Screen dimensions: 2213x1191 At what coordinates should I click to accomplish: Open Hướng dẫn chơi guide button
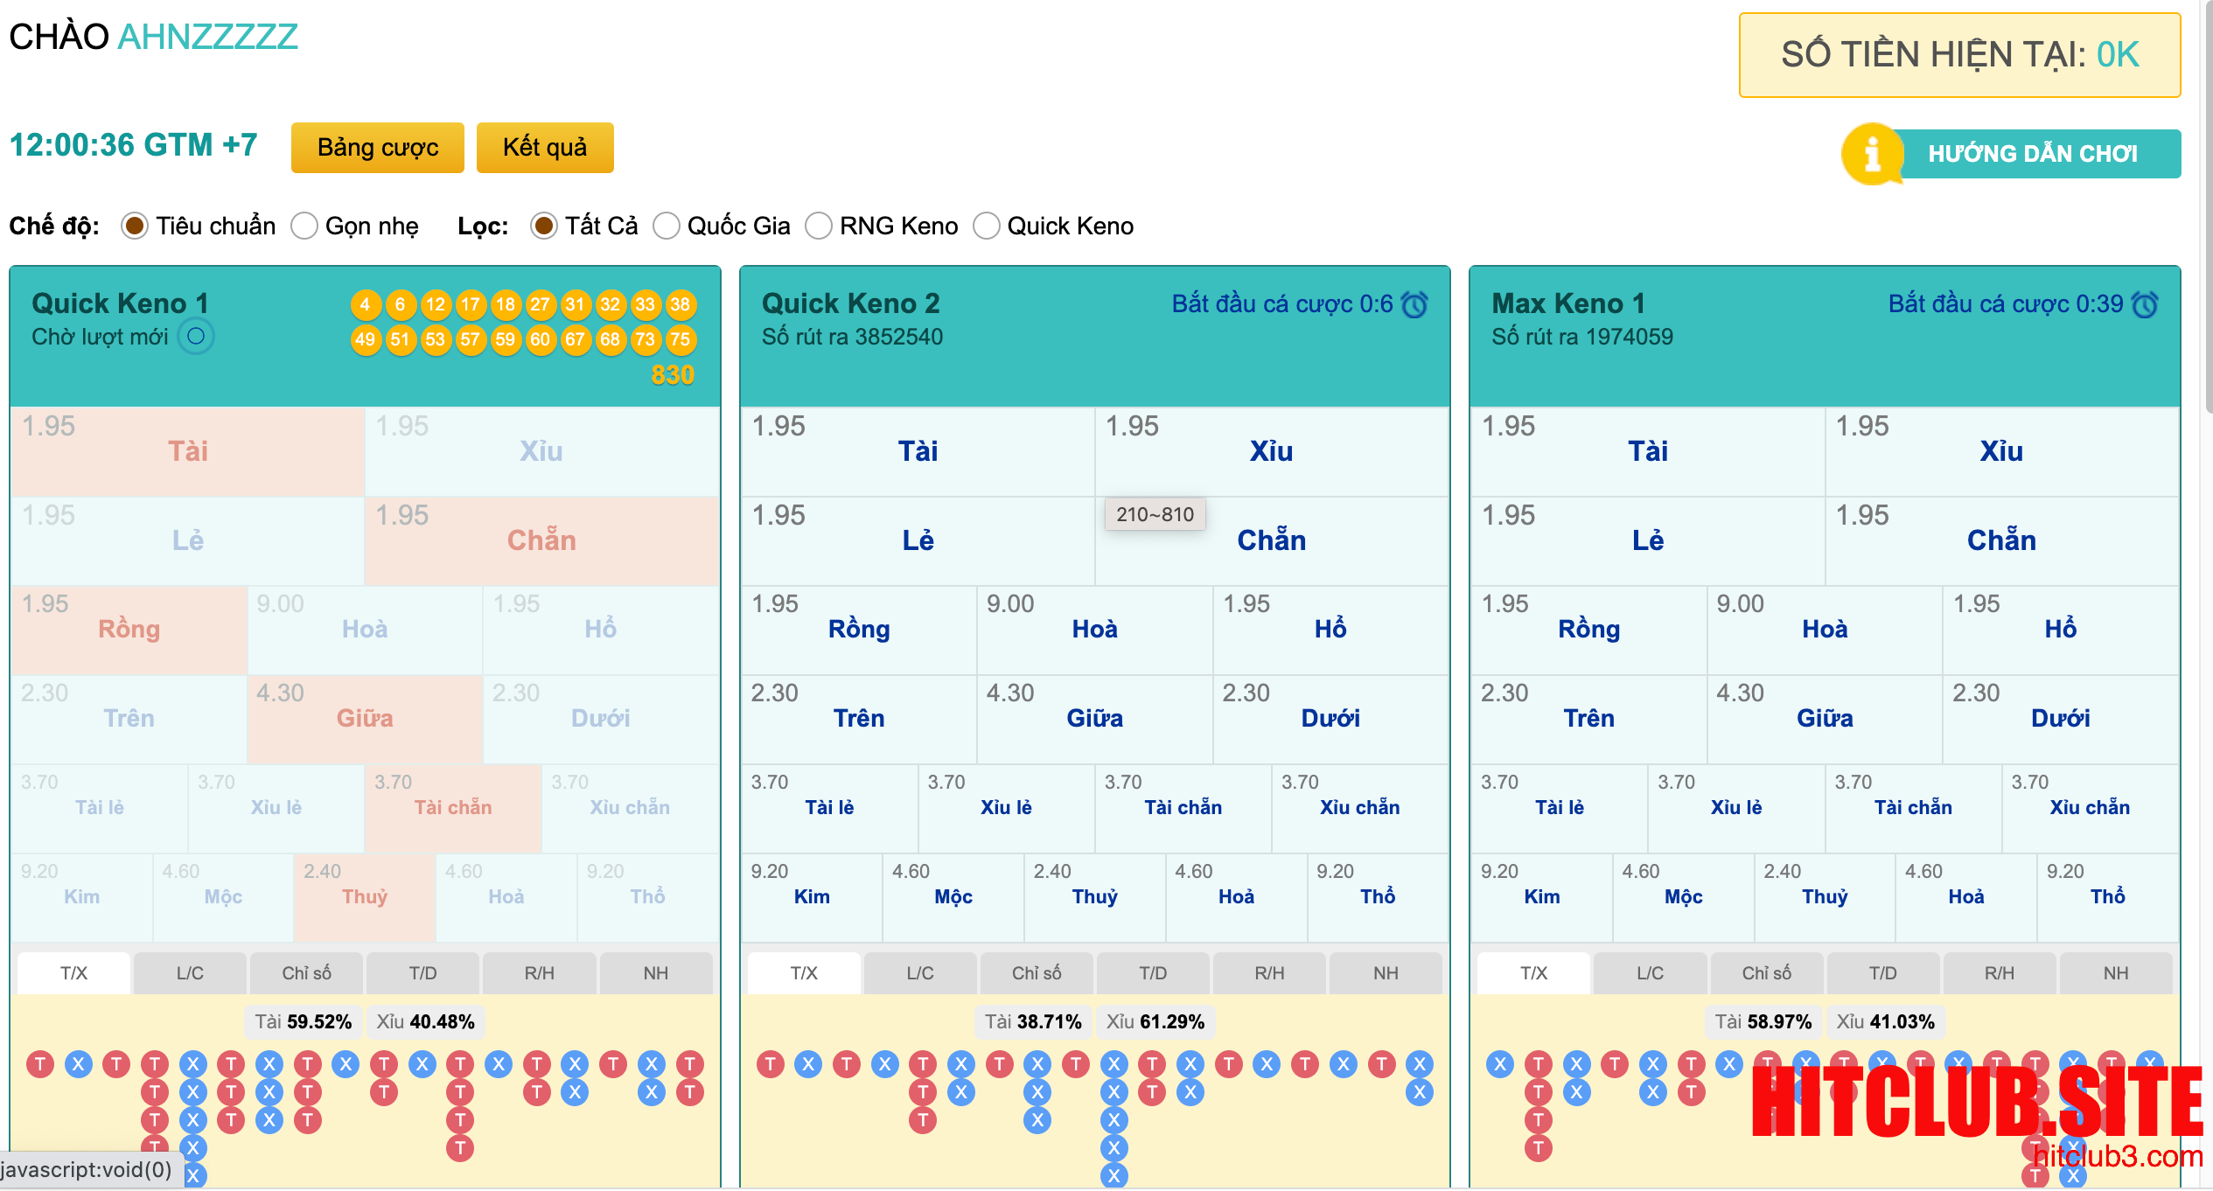pos(2032,155)
